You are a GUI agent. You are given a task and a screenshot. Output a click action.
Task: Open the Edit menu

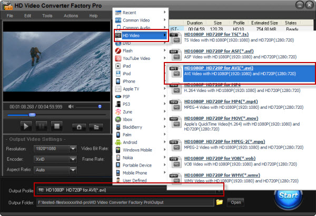(x=27, y=16)
